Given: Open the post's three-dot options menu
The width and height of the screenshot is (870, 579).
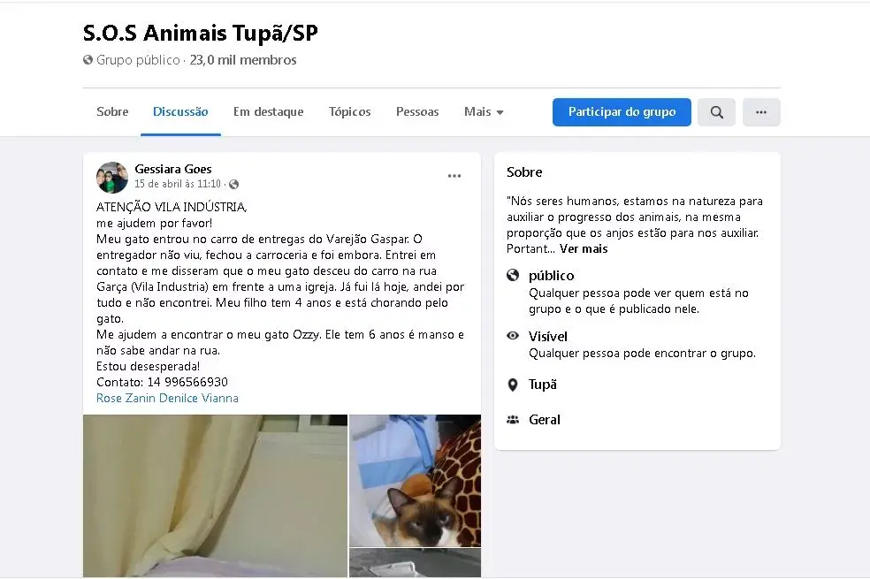Looking at the screenshot, I should [454, 176].
